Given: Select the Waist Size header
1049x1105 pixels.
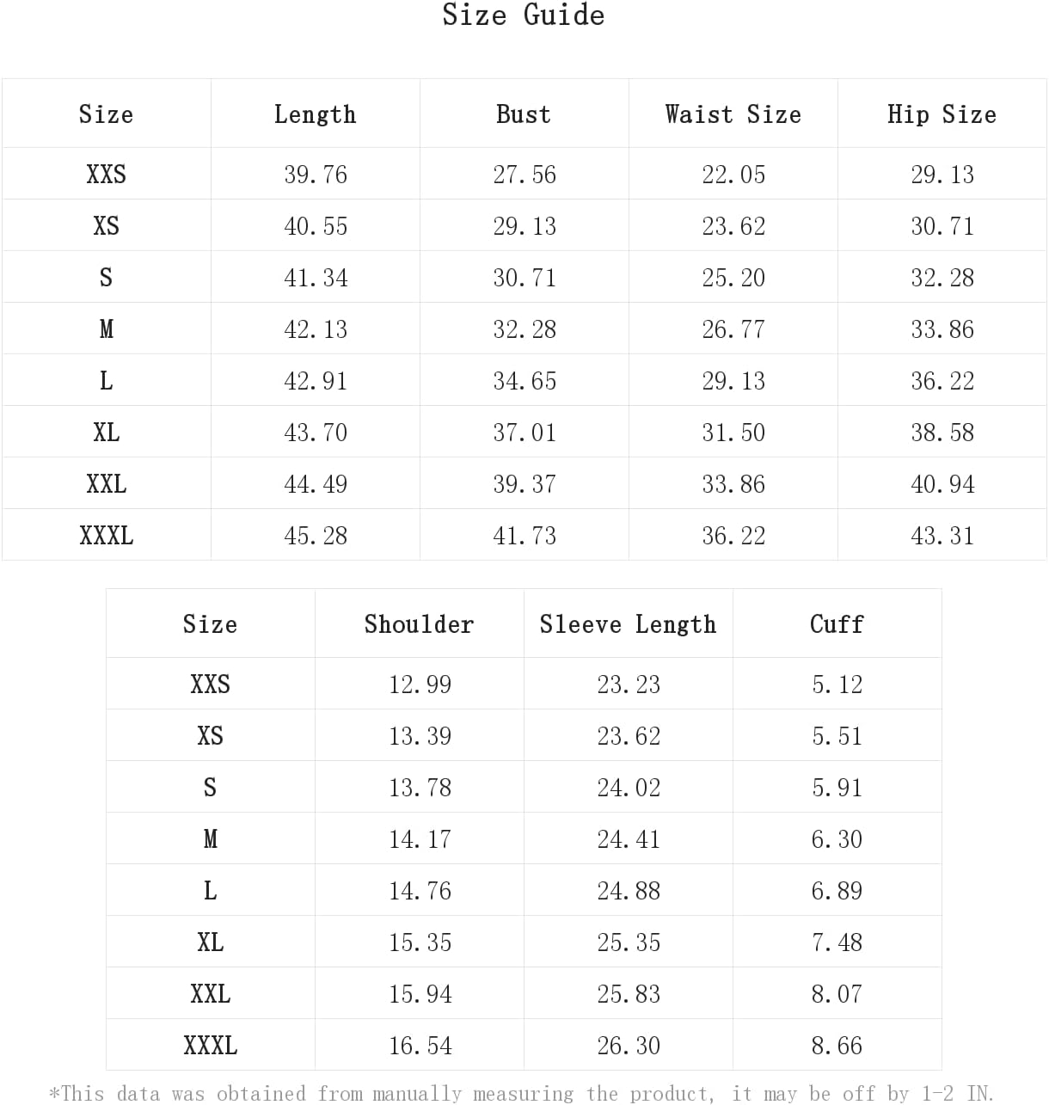Looking at the screenshot, I should [x=733, y=114].
